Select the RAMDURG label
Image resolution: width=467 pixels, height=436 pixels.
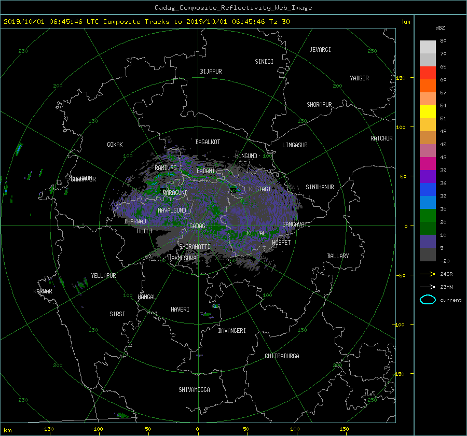(x=166, y=168)
